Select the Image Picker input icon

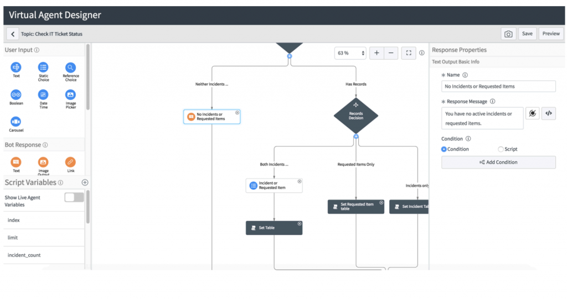coord(70,95)
